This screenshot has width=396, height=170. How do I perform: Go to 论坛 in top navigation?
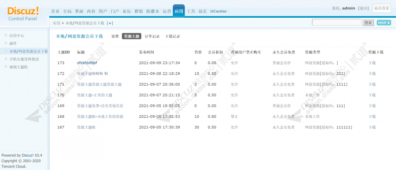click(x=127, y=11)
